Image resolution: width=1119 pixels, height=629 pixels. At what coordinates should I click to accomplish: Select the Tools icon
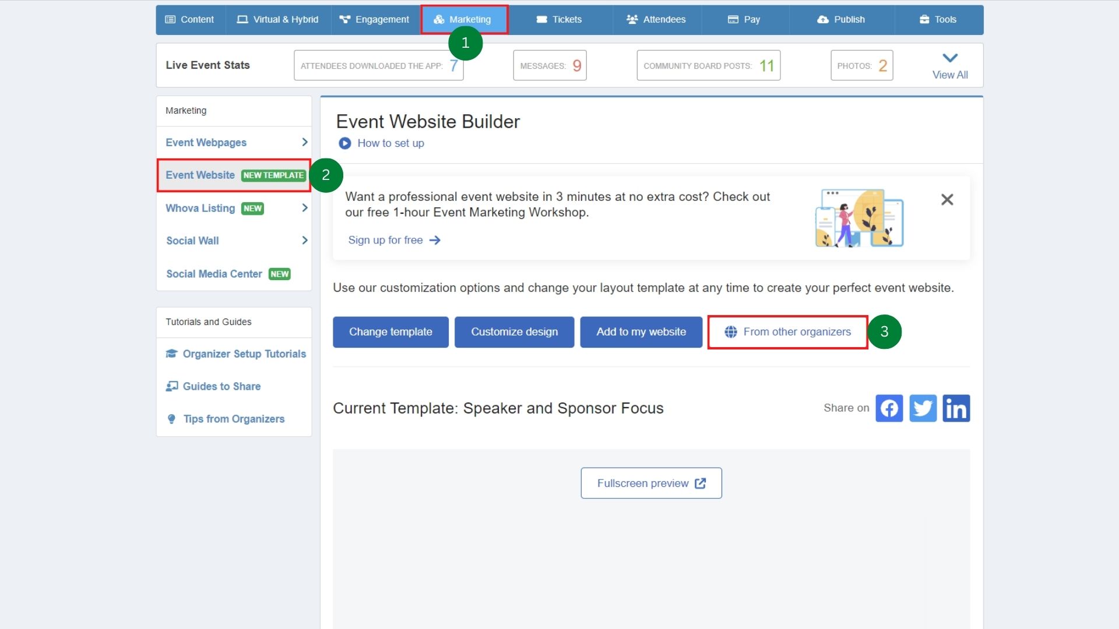click(x=924, y=19)
